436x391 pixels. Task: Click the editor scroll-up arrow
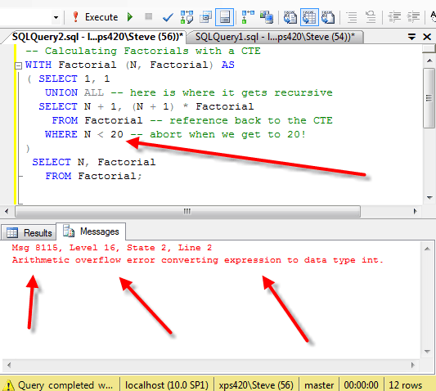429,61
